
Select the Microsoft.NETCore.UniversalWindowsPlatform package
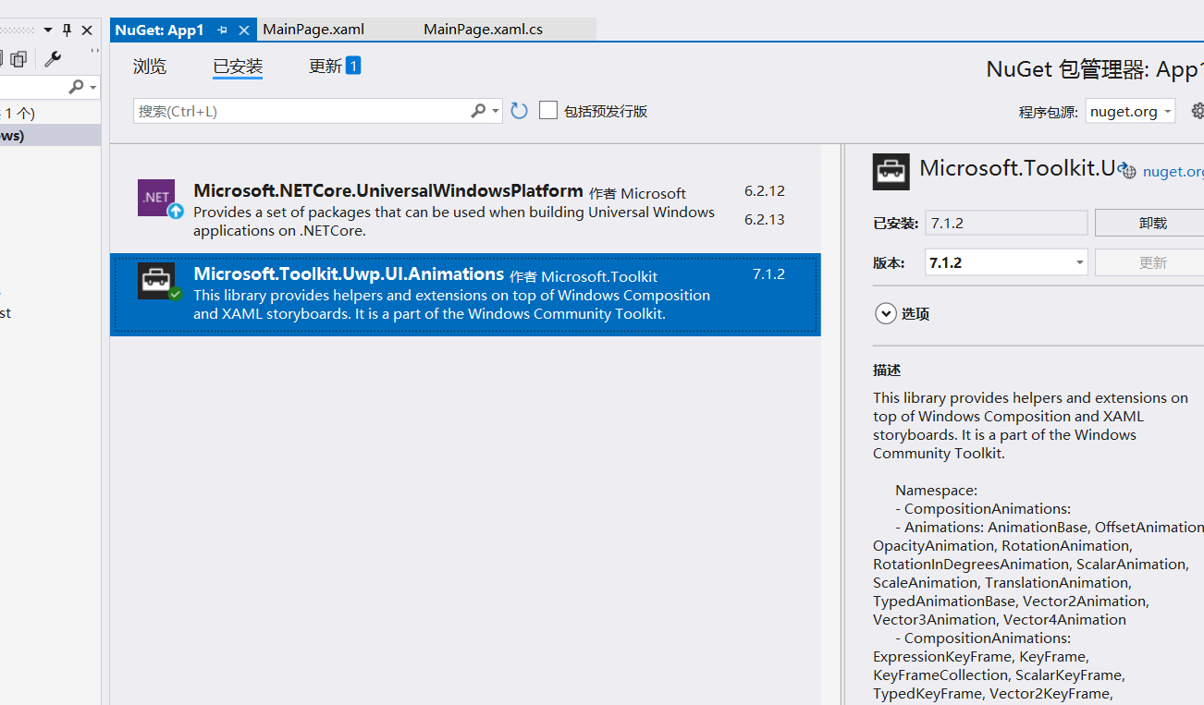tap(465, 211)
